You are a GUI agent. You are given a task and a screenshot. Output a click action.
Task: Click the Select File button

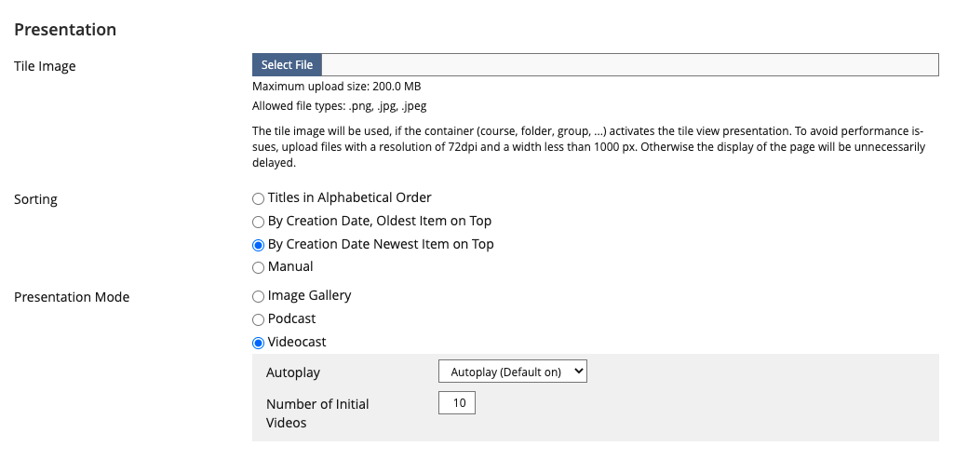pos(287,65)
